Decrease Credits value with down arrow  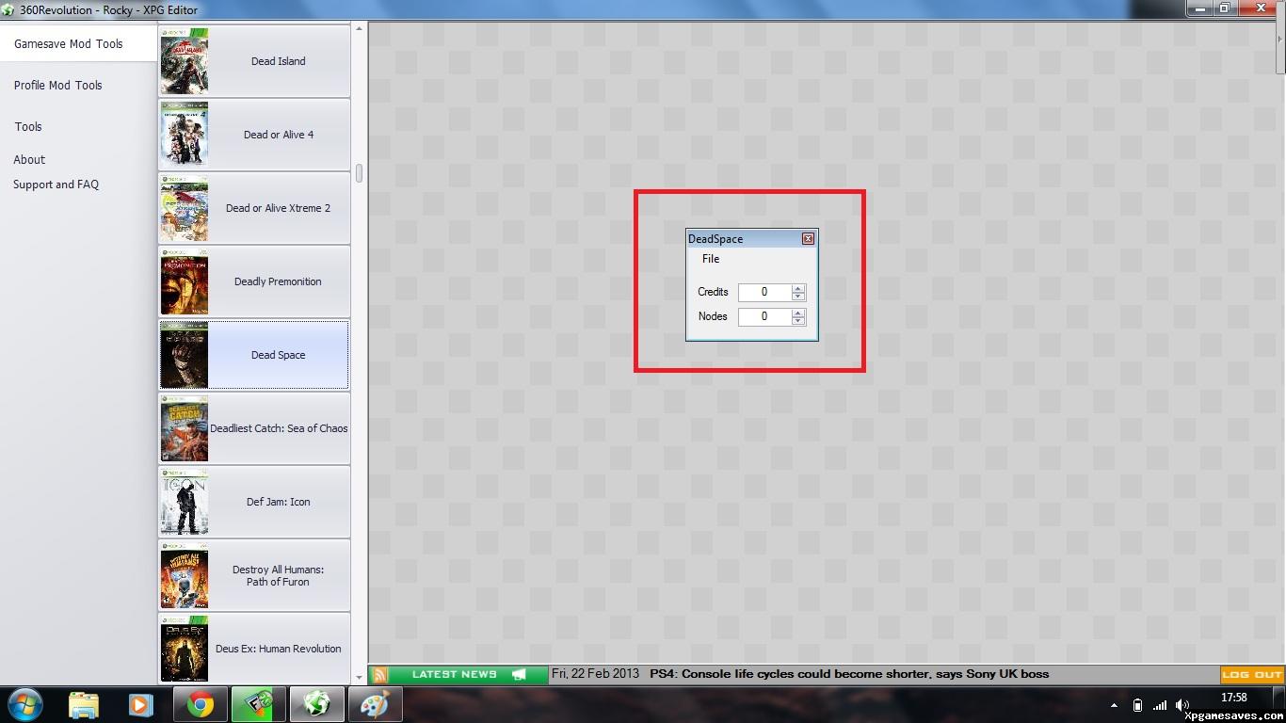tap(798, 297)
